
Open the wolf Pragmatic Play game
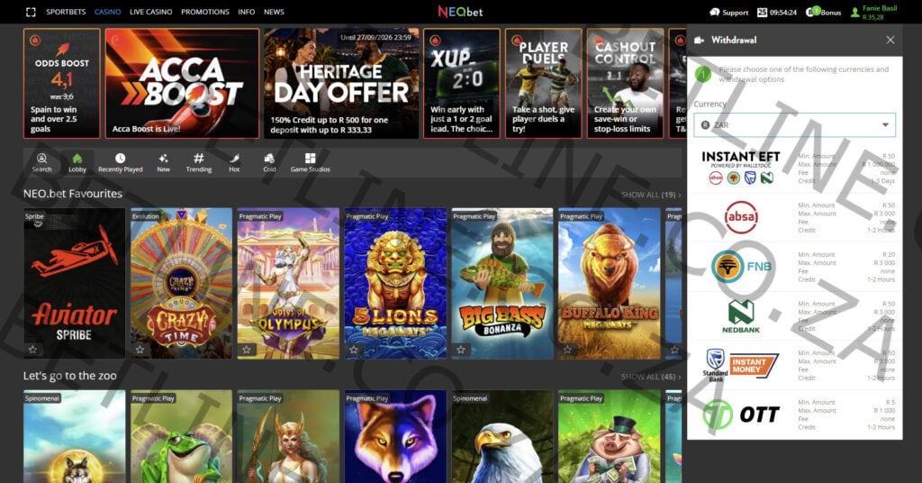[395, 436]
